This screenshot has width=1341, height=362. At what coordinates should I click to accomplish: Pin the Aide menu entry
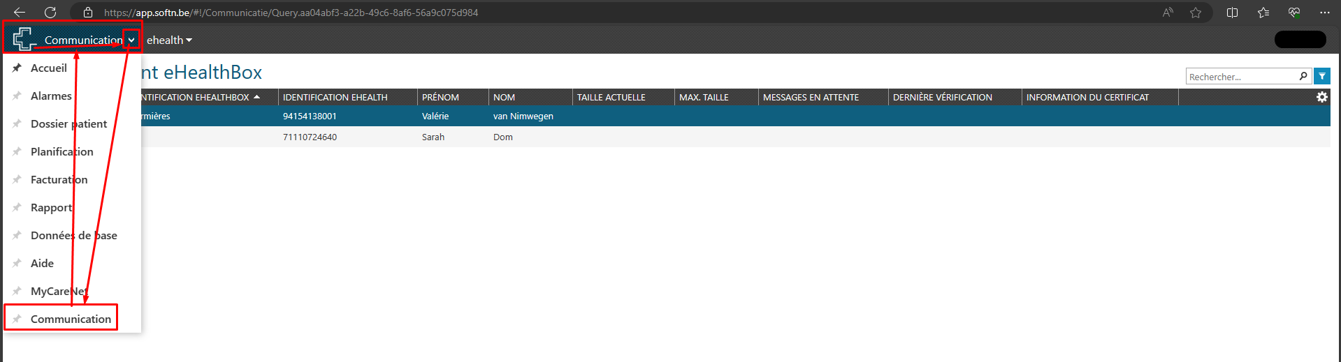pyautogui.click(x=17, y=263)
